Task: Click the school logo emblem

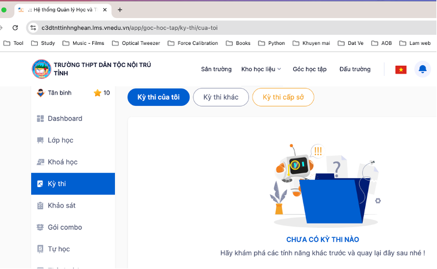Action: [x=41, y=69]
